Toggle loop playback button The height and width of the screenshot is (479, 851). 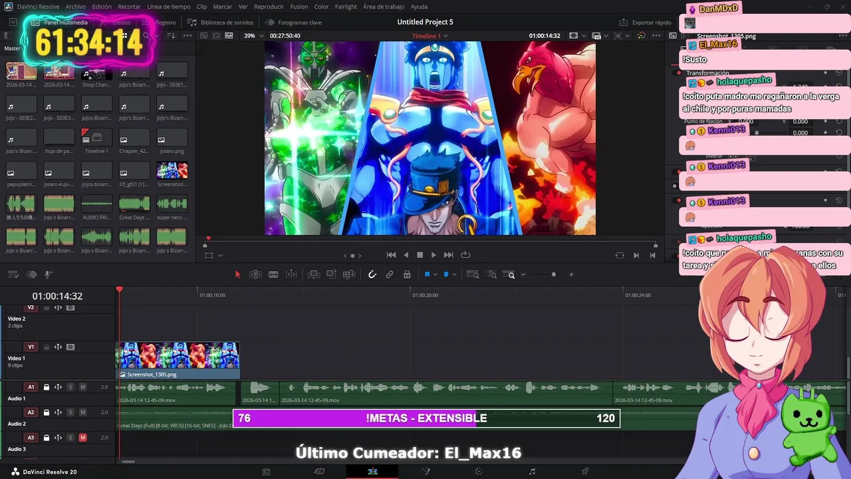tap(465, 255)
